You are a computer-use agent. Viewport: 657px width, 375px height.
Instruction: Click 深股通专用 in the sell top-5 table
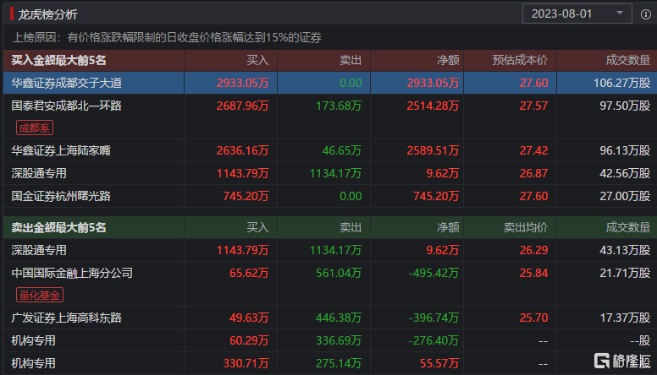(x=39, y=250)
